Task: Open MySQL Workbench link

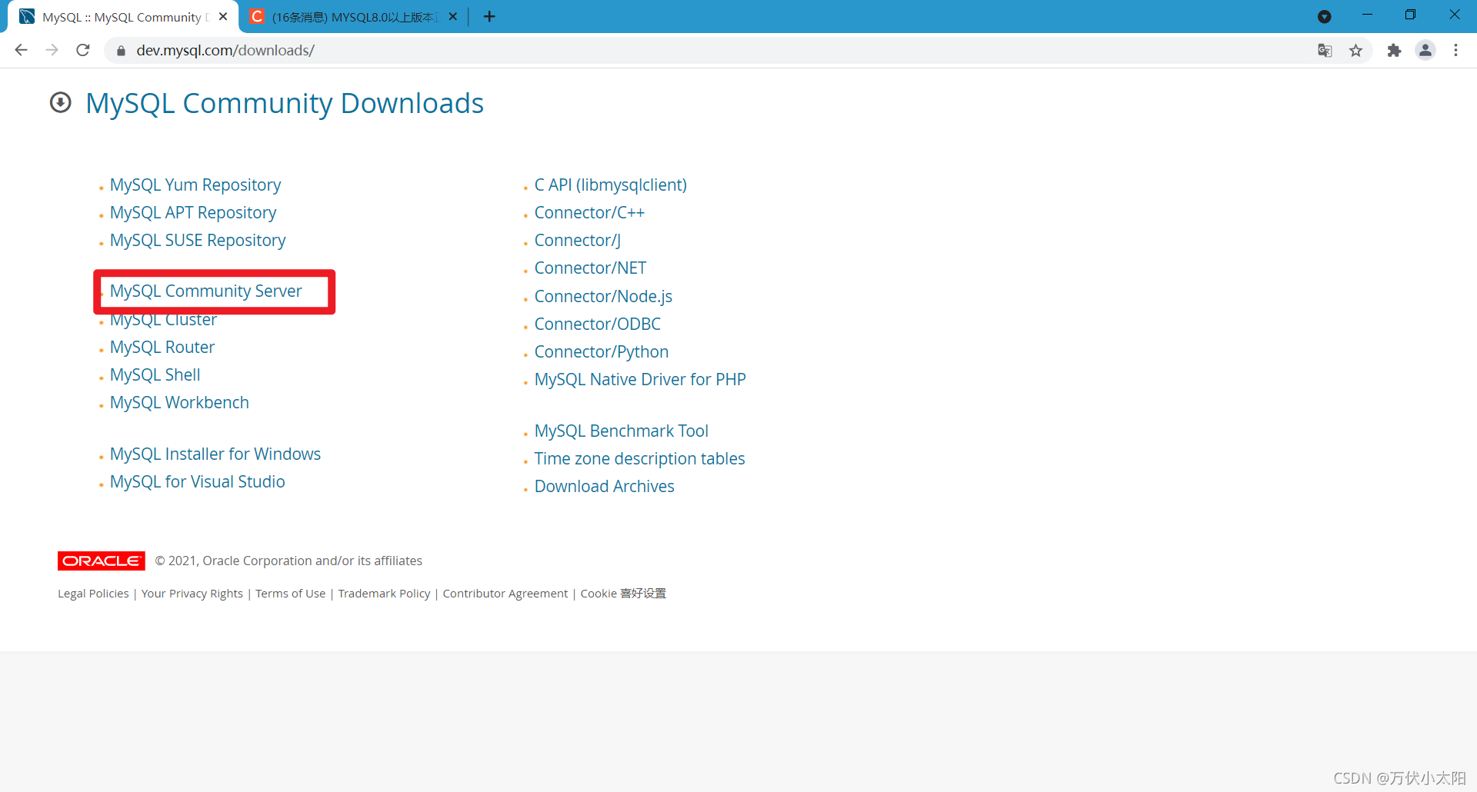Action: 179,402
